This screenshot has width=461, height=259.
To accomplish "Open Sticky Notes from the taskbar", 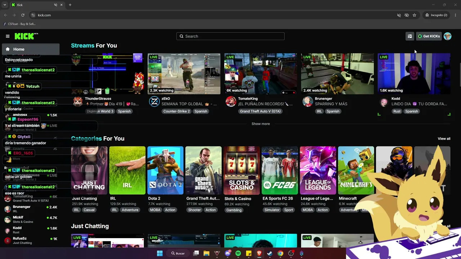I will pyautogui.click(x=249, y=253).
